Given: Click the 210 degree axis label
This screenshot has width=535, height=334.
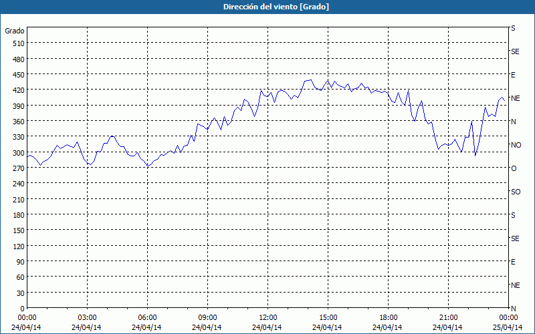Looking at the screenshot, I should 19,200.
